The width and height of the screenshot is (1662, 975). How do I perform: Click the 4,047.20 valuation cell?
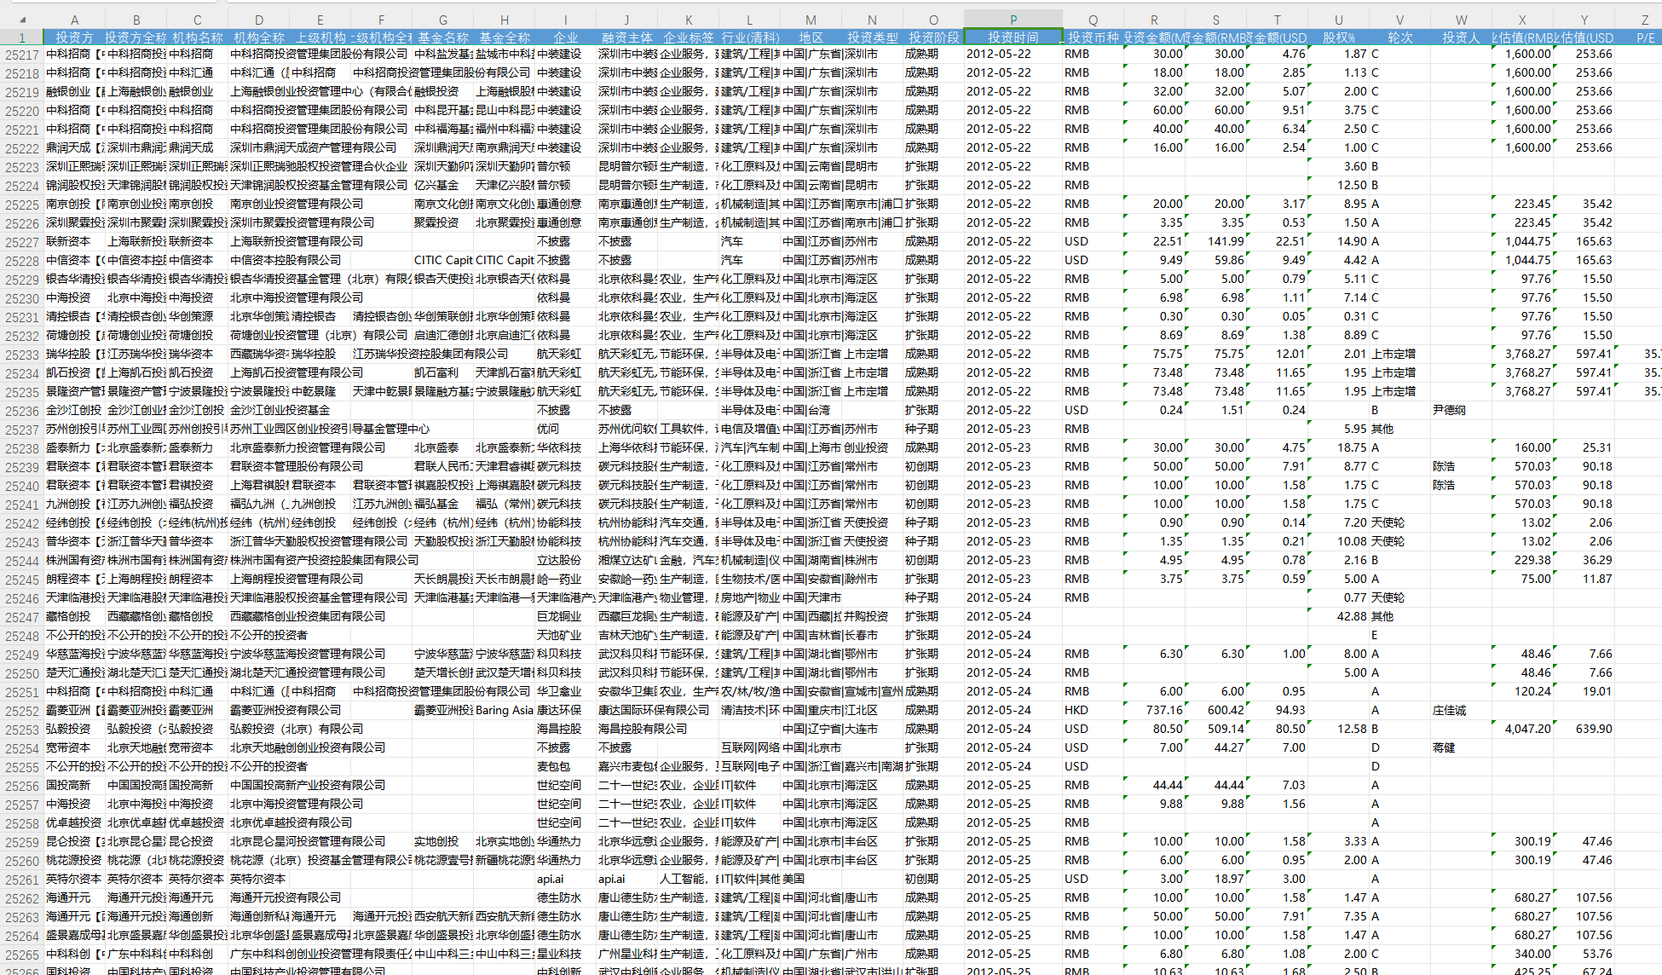coord(1522,729)
